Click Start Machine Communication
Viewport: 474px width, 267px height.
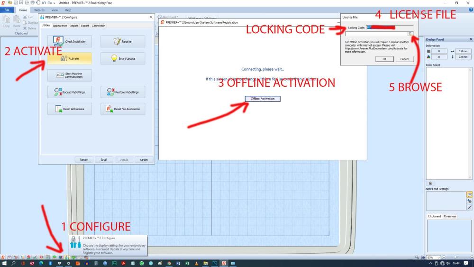(x=70, y=75)
